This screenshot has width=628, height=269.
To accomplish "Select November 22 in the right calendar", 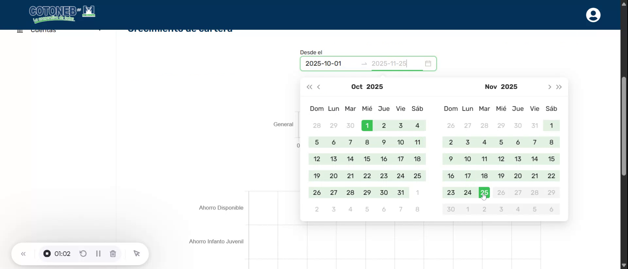I will coord(551,176).
